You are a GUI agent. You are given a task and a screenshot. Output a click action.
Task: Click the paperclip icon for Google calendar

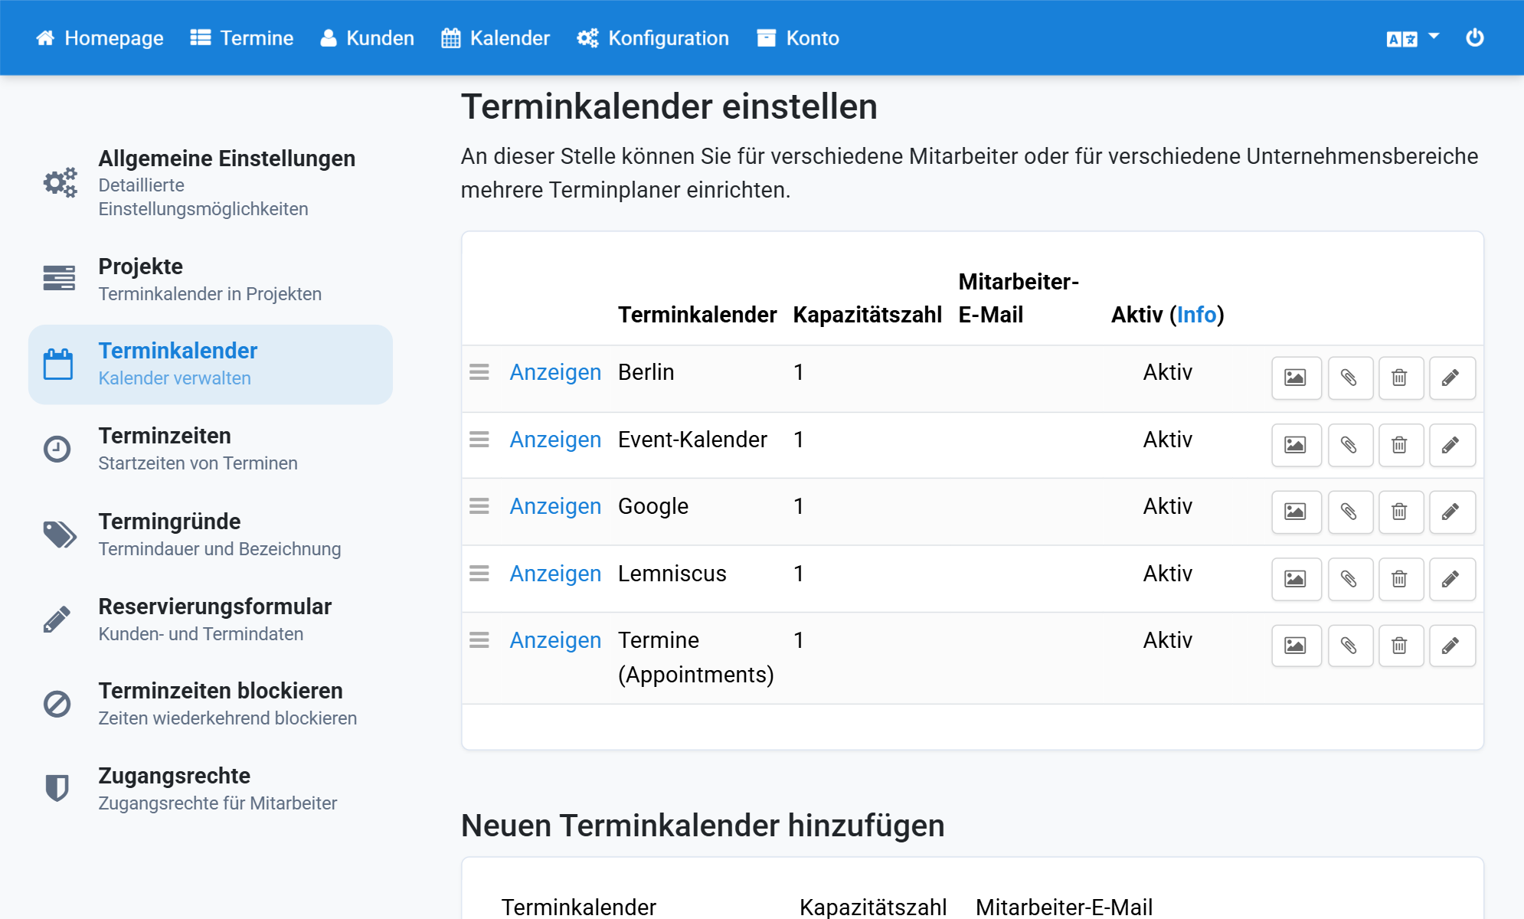1349,512
